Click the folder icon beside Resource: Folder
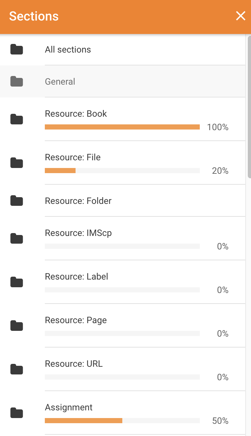This screenshot has height=436, width=251. click(x=17, y=201)
